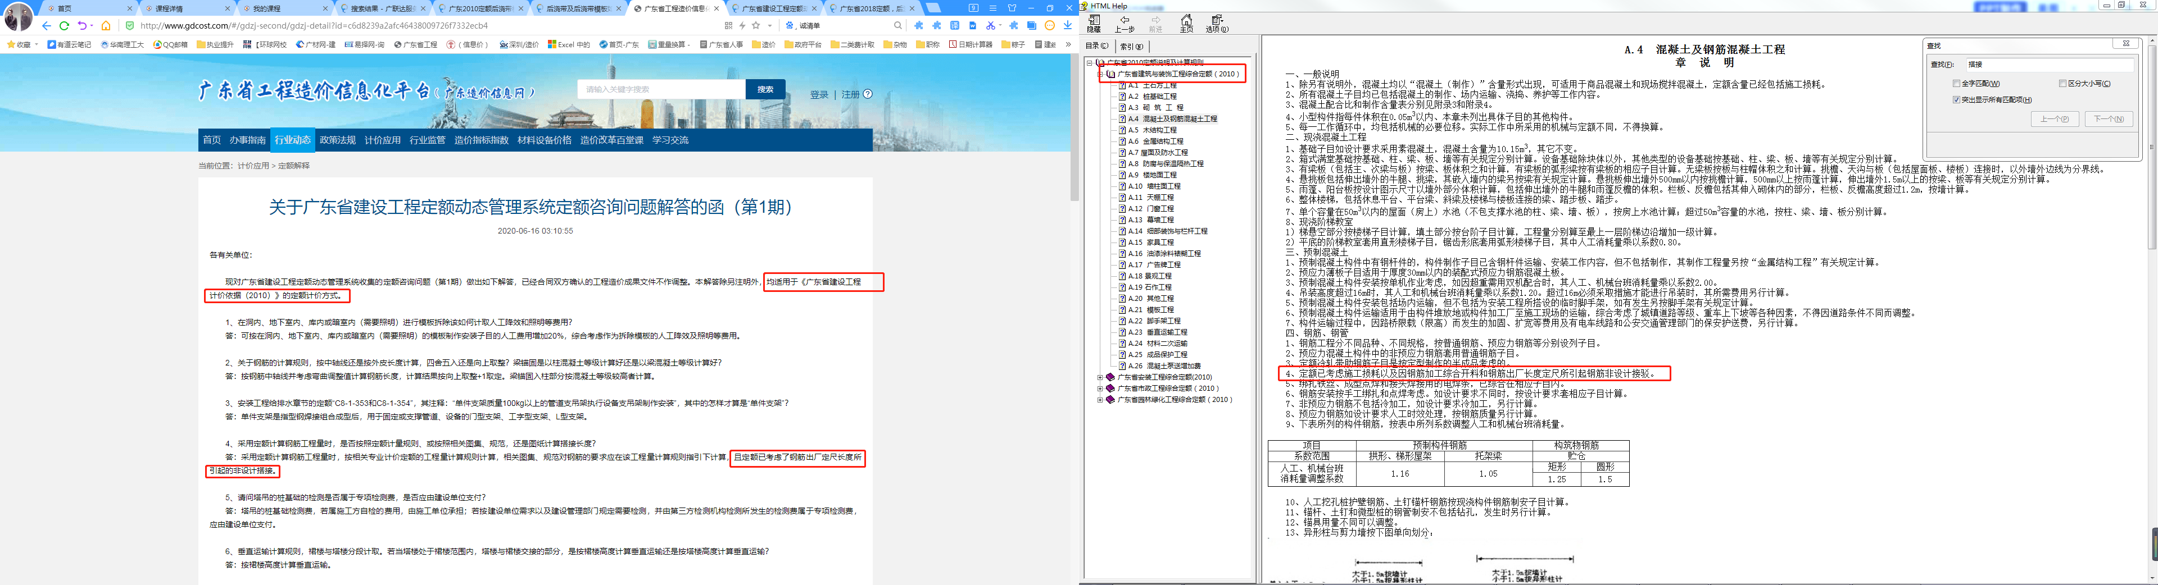Click the scissors screenshot extension icon
The height and width of the screenshot is (585, 2158).
[990, 25]
